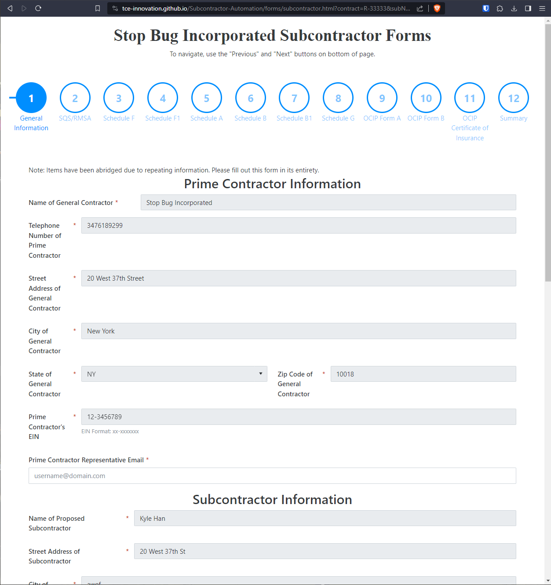
Task: Go to step 11 OCIP Certificate of Insurance
Action: coord(470,98)
